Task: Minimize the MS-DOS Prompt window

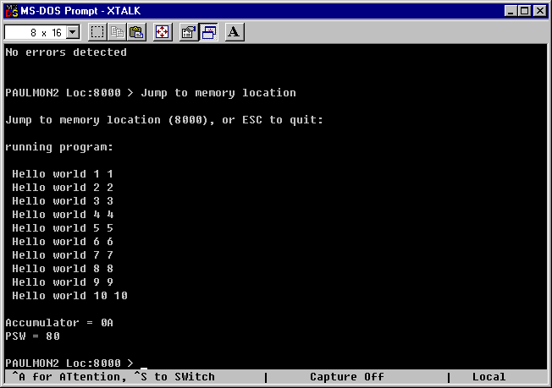Action: [x=511, y=10]
